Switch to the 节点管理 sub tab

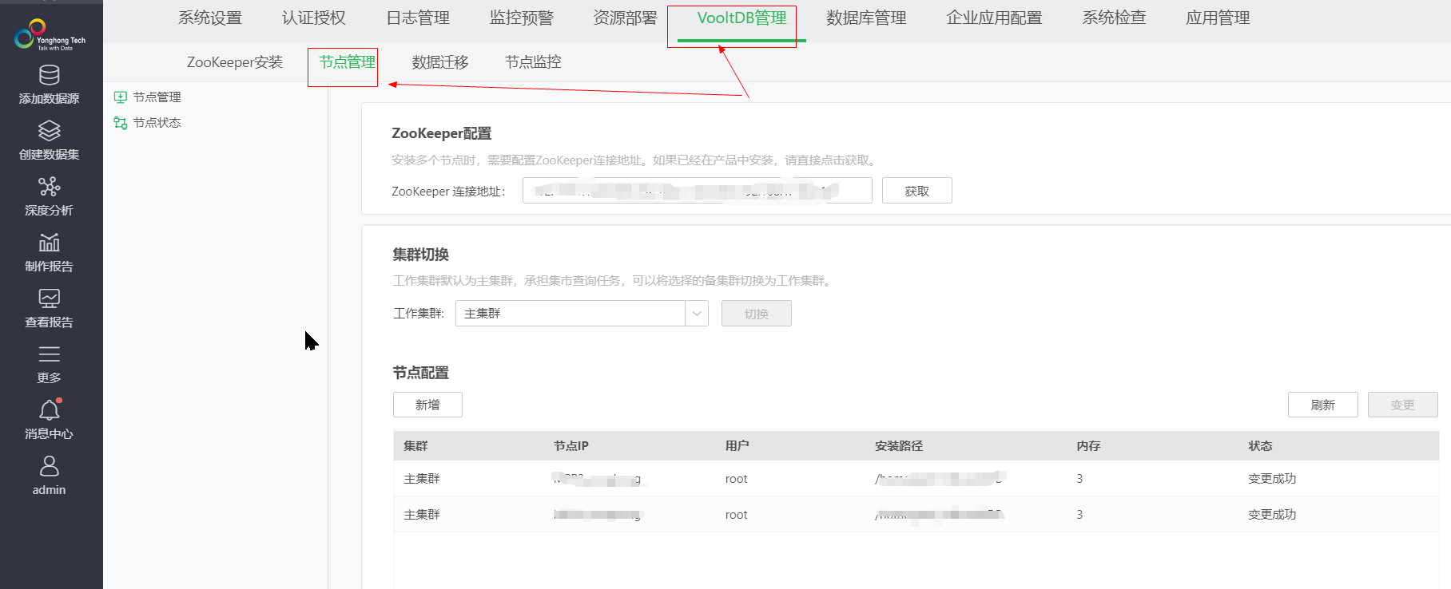(348, 62)
